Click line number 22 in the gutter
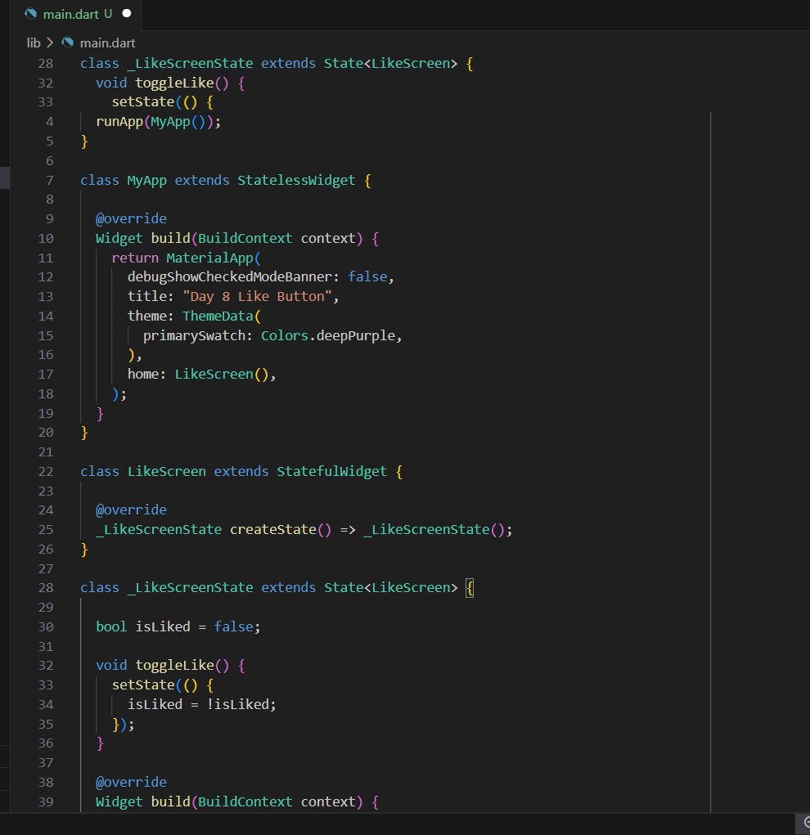 click(x=46, y=472)
